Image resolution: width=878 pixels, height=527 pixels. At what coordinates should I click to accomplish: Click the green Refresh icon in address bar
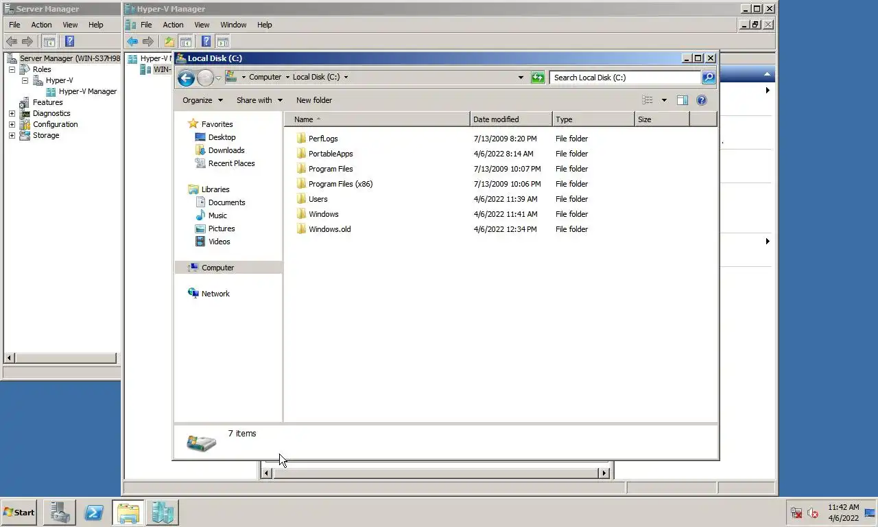(538, 78)
